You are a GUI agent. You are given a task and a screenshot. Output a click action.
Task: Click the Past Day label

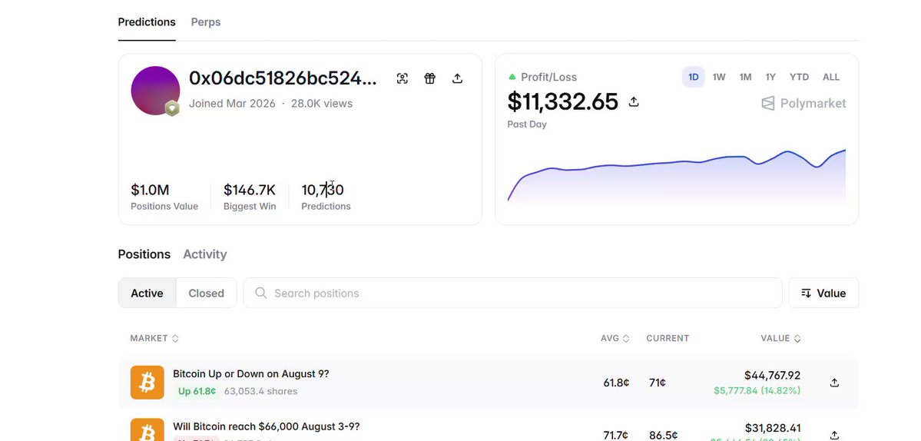click(527, 124)
